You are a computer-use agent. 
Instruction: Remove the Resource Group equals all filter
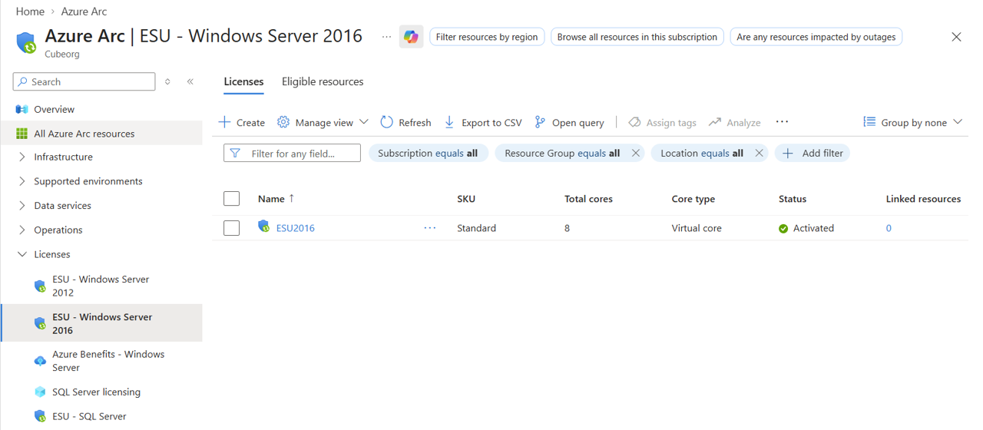[x=635, y=153]
